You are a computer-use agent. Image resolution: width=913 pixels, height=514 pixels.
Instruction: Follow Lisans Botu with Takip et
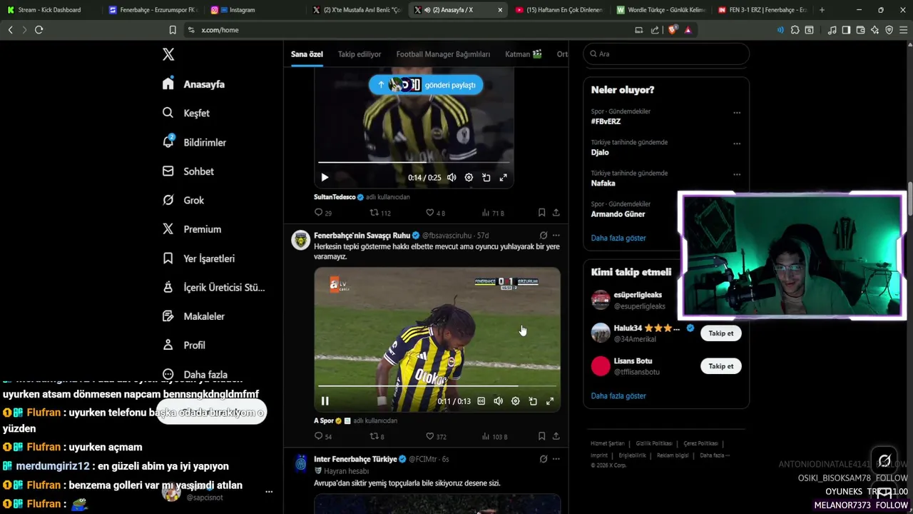tap(720, 366)
